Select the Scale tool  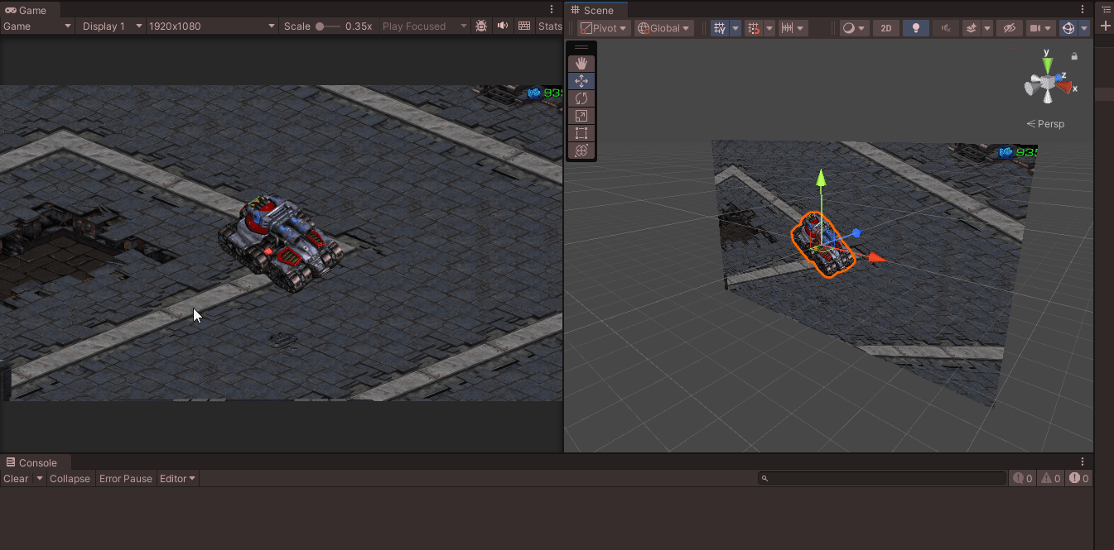581,116
